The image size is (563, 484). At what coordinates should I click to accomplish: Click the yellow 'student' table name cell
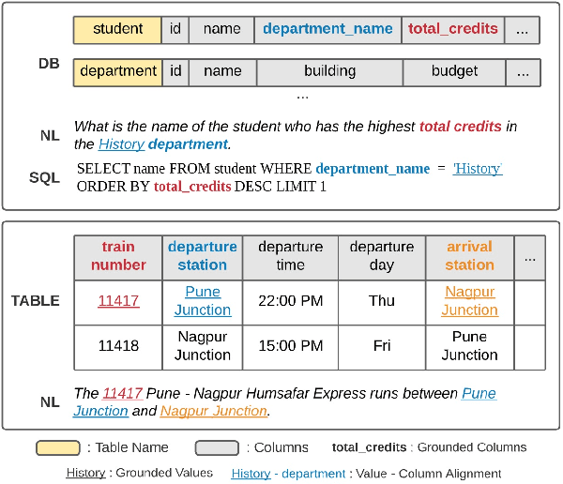coord(117,29)
